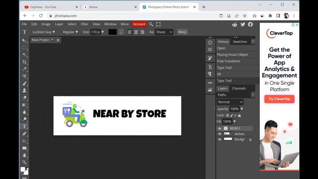Align text left

click(x=130, y=32)
